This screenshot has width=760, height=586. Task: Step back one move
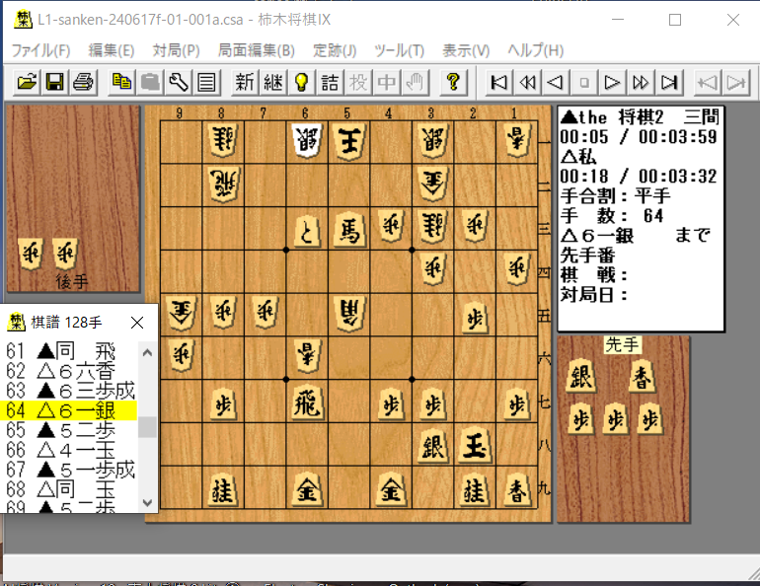(x=556, y=82)
